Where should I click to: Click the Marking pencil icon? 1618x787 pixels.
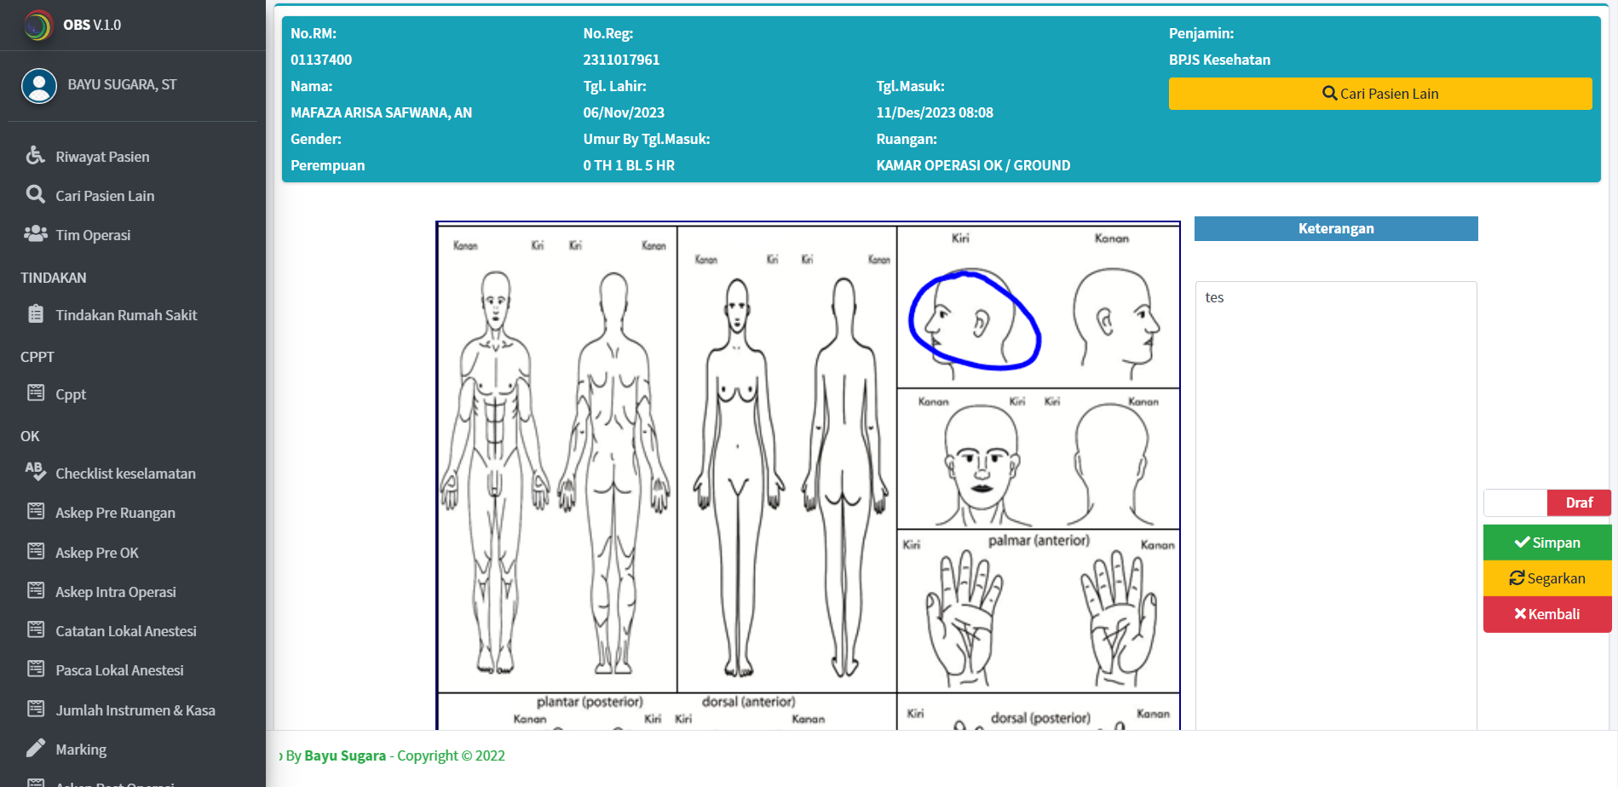(35, 749)
